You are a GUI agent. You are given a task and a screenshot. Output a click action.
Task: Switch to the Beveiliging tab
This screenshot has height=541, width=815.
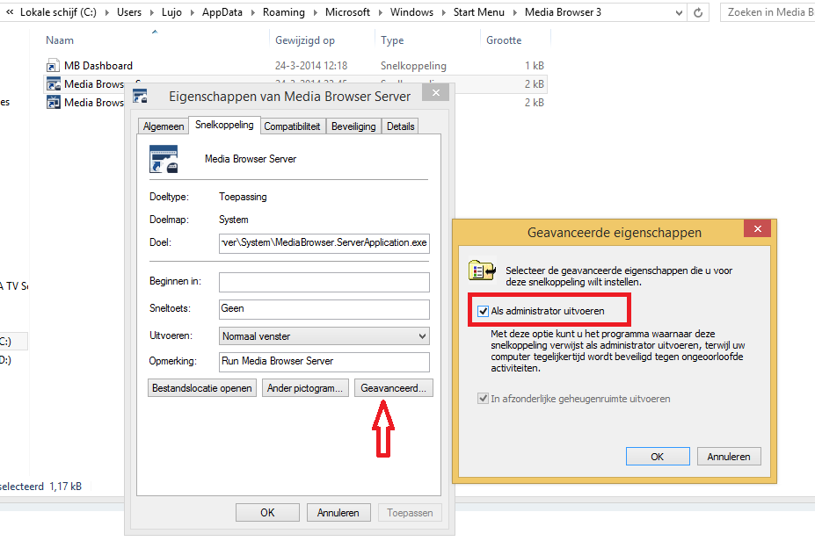click(x=353, y=126)
